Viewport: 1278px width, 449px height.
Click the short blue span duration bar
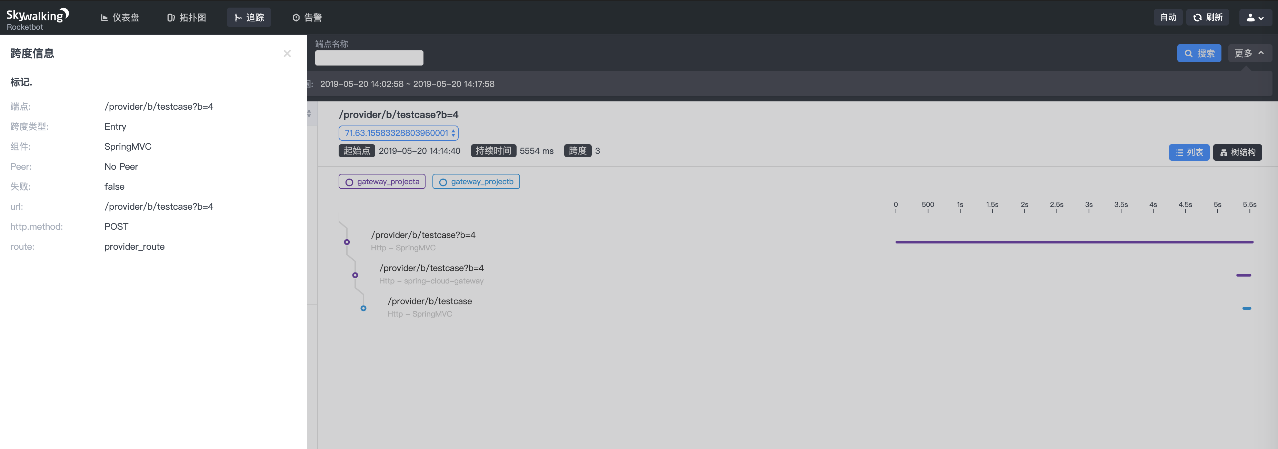pos(1247,308)
